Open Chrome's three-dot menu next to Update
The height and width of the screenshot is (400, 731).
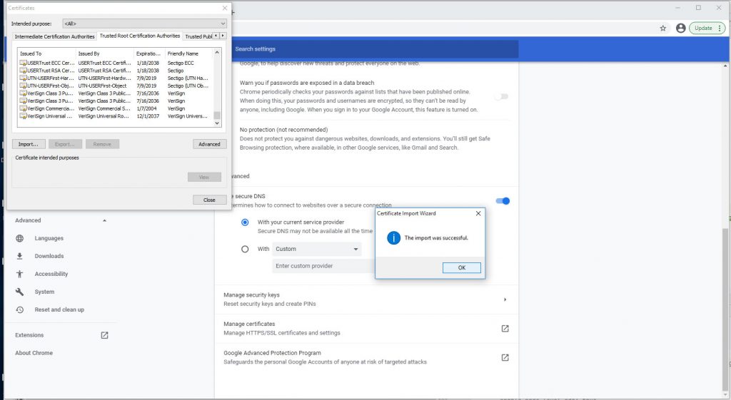click(720, 29)
